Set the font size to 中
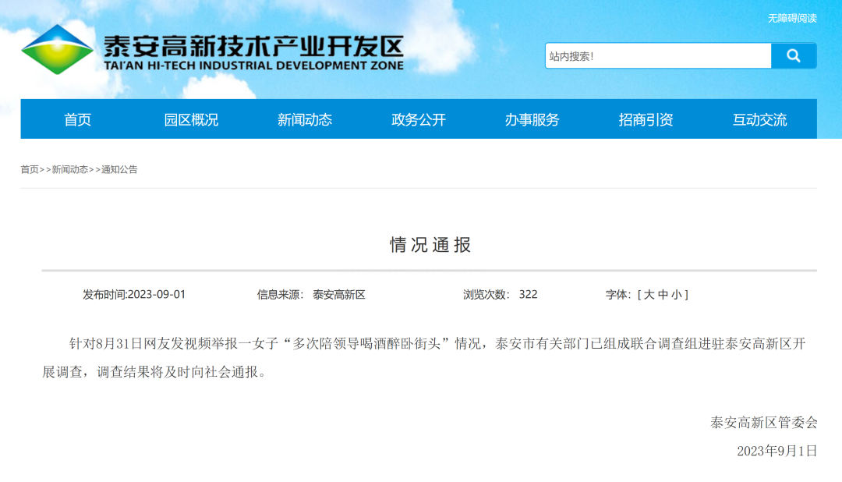This screenshot has height=482, width=842. [663, 295]
